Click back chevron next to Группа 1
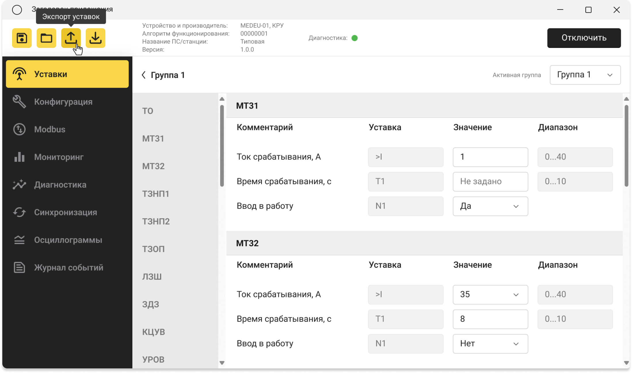Screen dimensions: 632x373 pos(144,75)
